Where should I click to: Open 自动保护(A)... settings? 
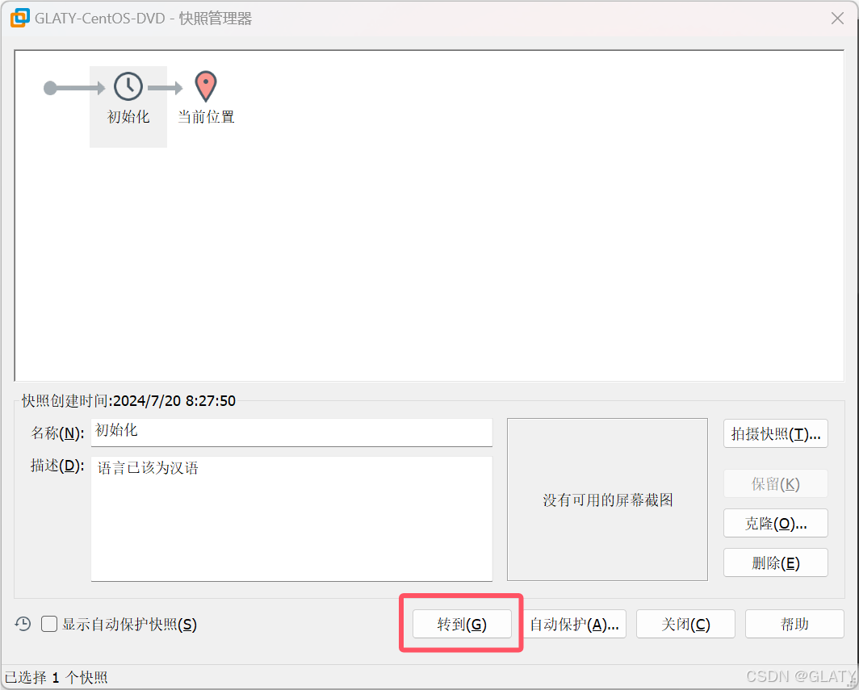coord(574,624)
